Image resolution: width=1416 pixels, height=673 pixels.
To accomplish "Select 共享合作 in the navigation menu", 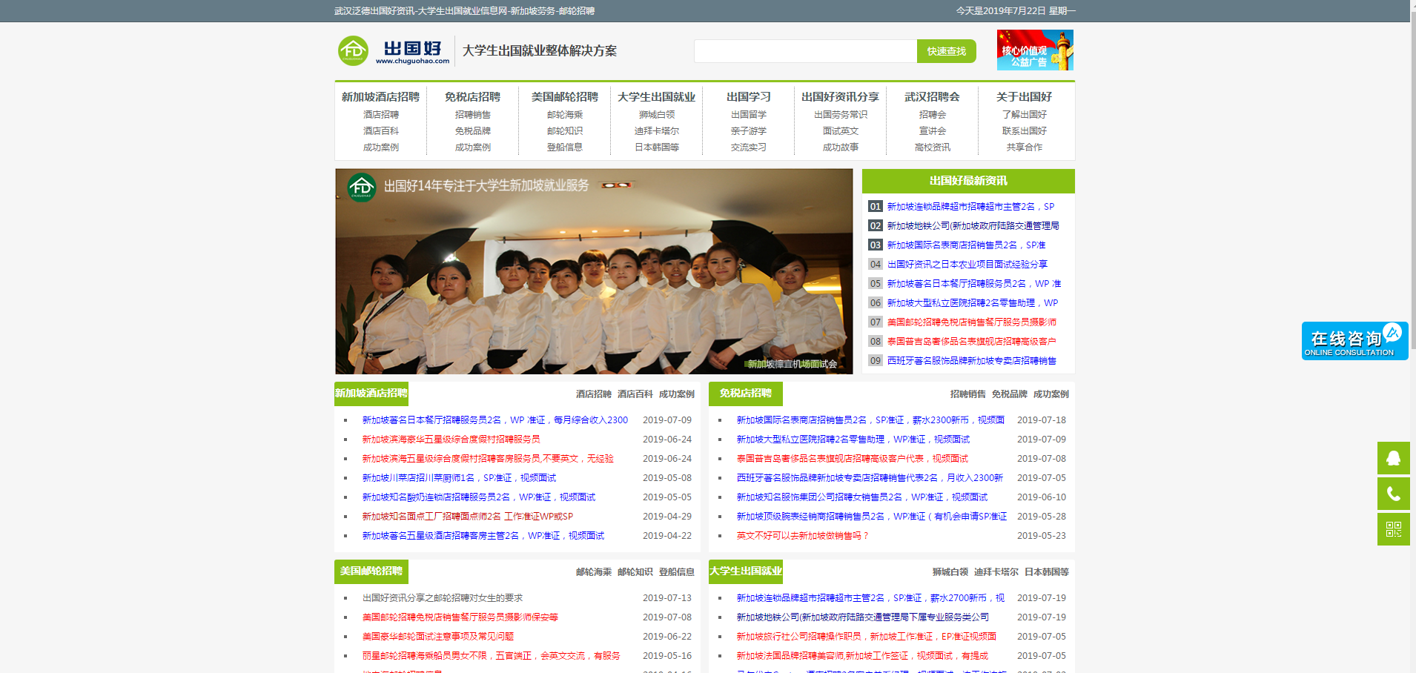I will (1024, 147).
